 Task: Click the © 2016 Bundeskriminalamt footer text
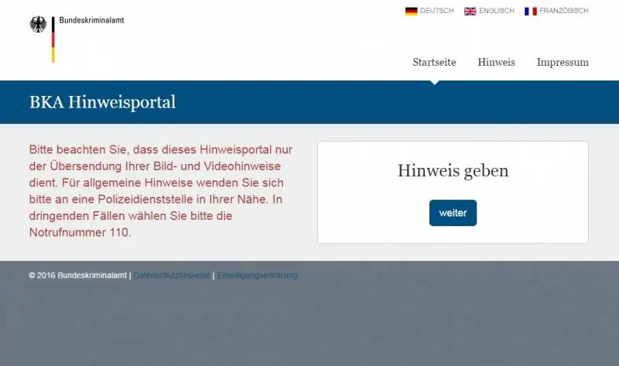tap(78, 275)
